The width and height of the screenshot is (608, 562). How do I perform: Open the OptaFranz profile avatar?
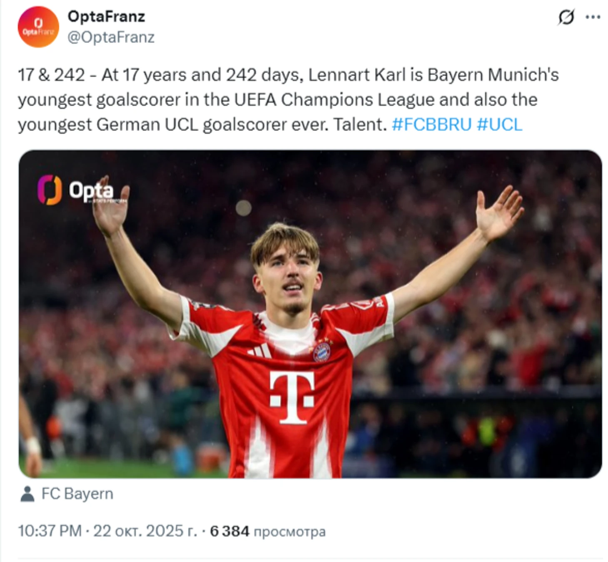pyautogui.click(x=38, y=27)
